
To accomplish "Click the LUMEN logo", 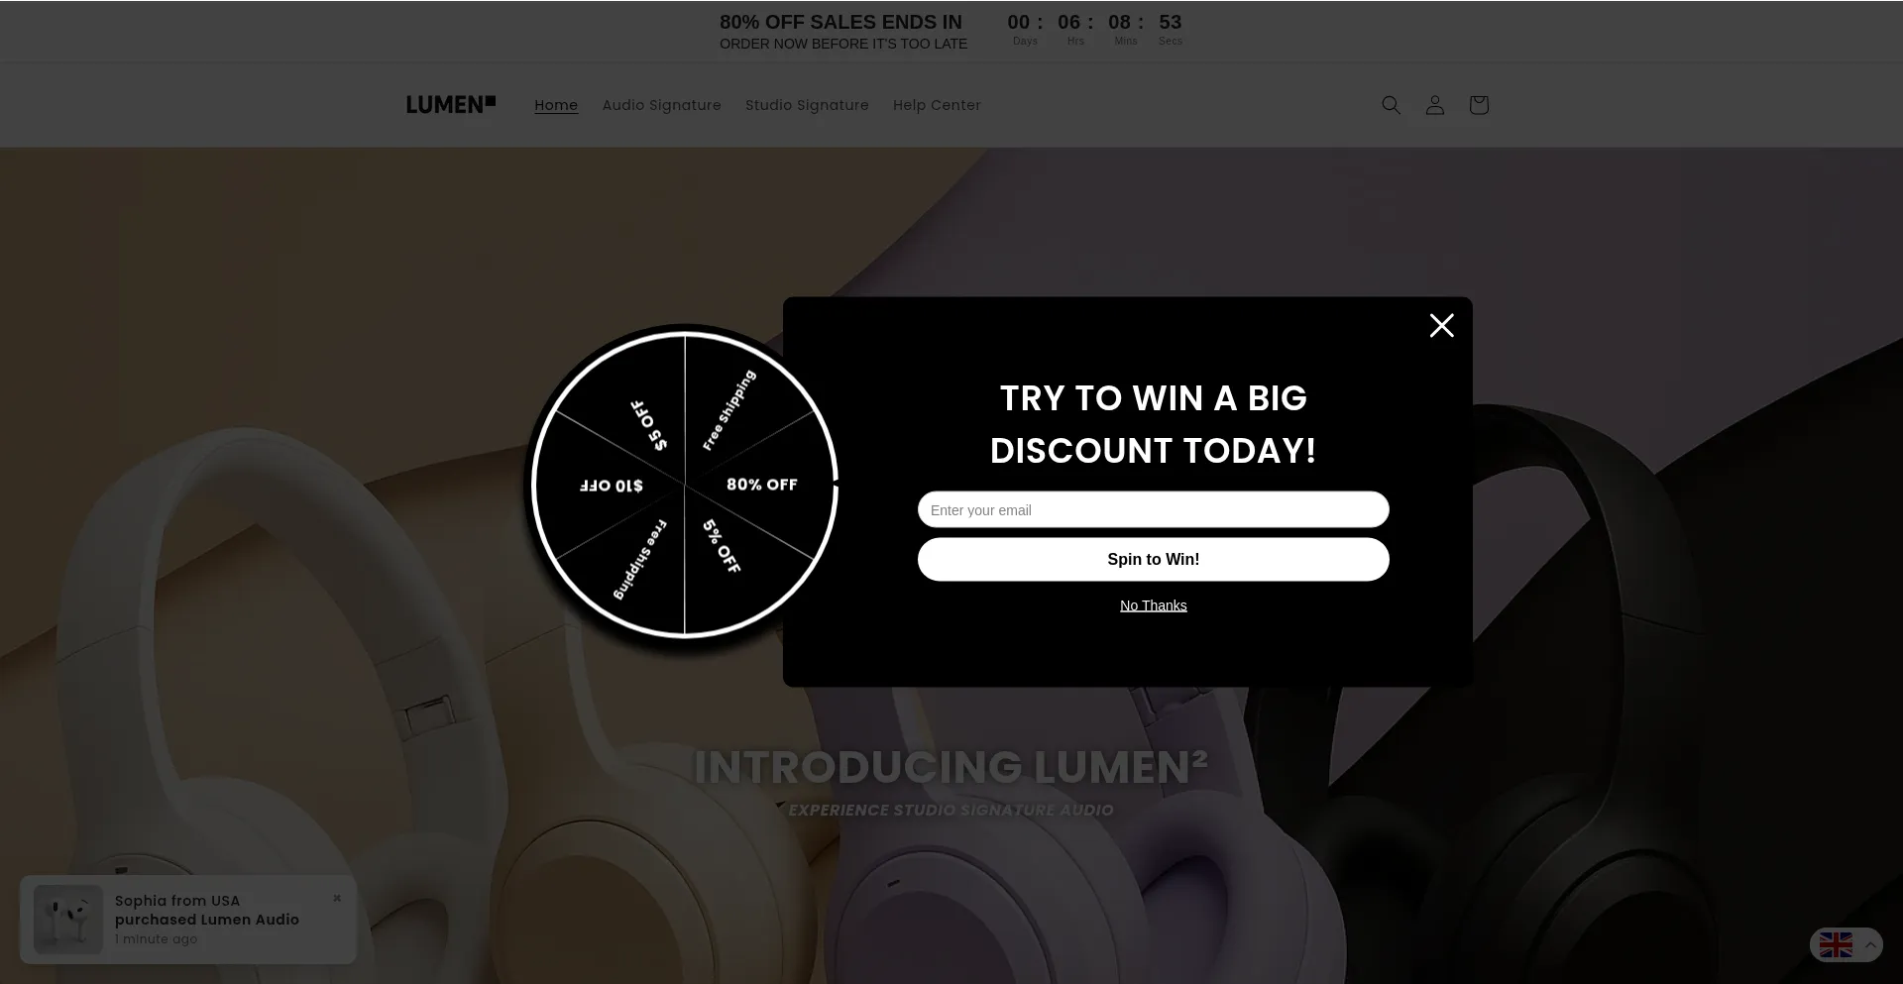I will pyautogui.click(x=451, y=105).
